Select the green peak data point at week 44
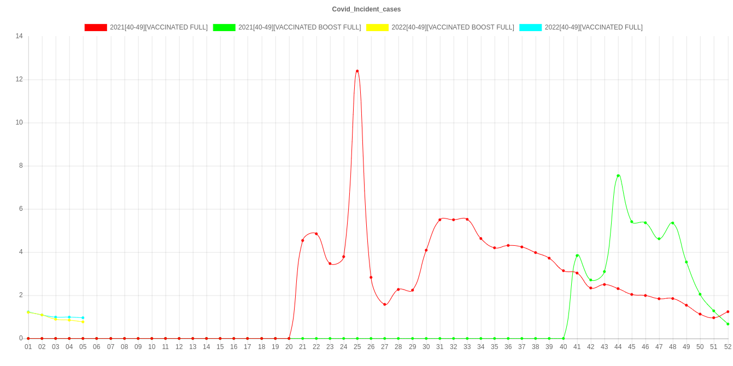Screen dimensions: 733x366 pyautogui.click(x=618, y=176)
